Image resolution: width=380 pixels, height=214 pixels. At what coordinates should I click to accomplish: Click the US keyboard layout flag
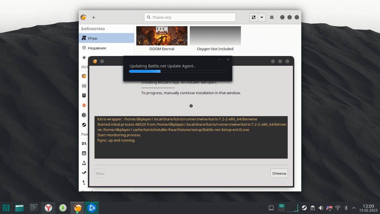[x=329, y=208]
